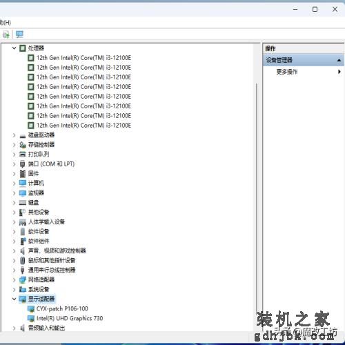The height and width of the screenshot is (345, 345).
Task: Click the 固件 firmware icon
Action: pos(23,174)
